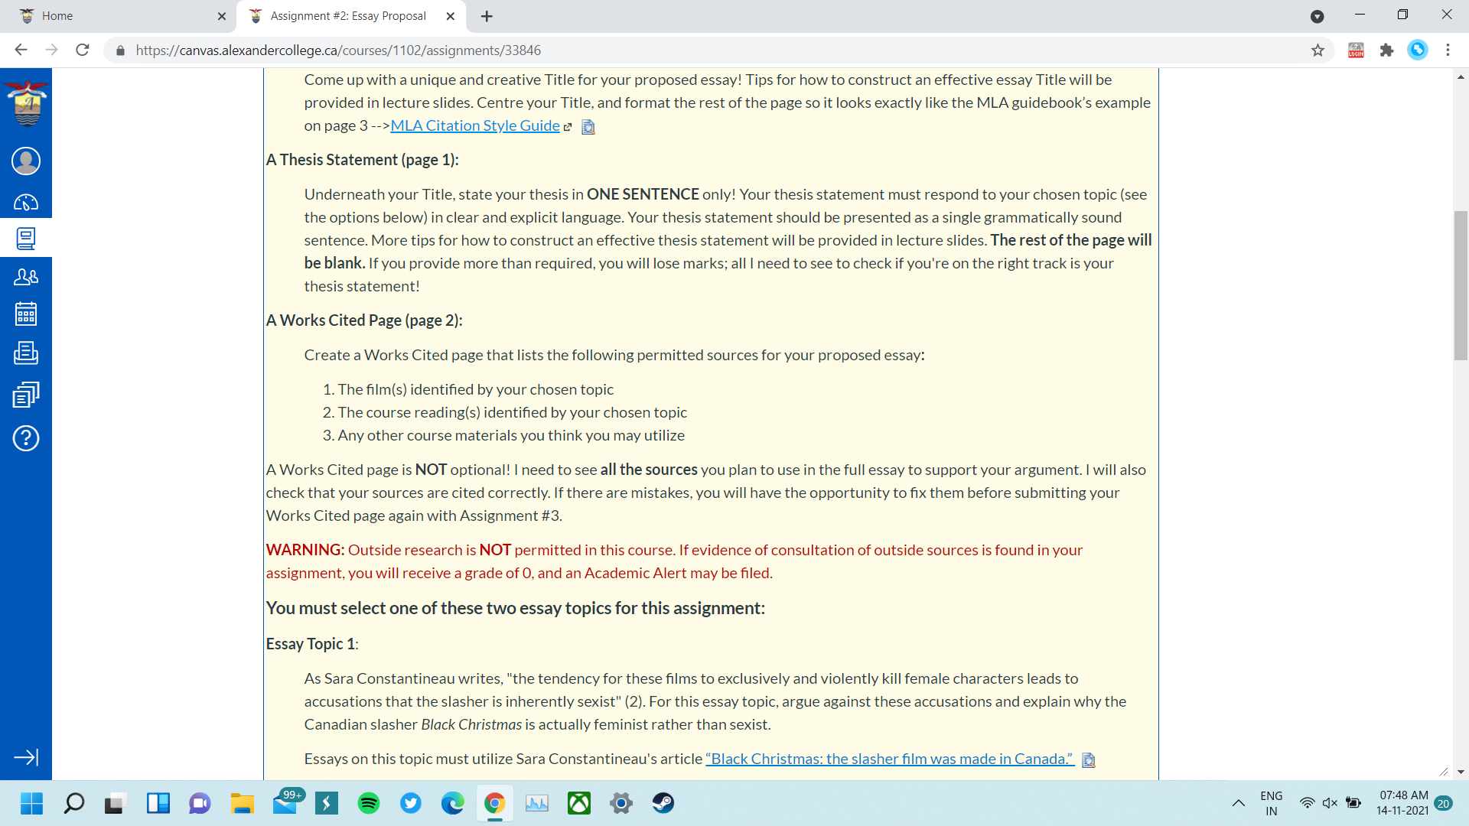Viewport: 1469px width, 826px height.
Task: Open the History icon in sidebar
Action: (x=26, y=395)
